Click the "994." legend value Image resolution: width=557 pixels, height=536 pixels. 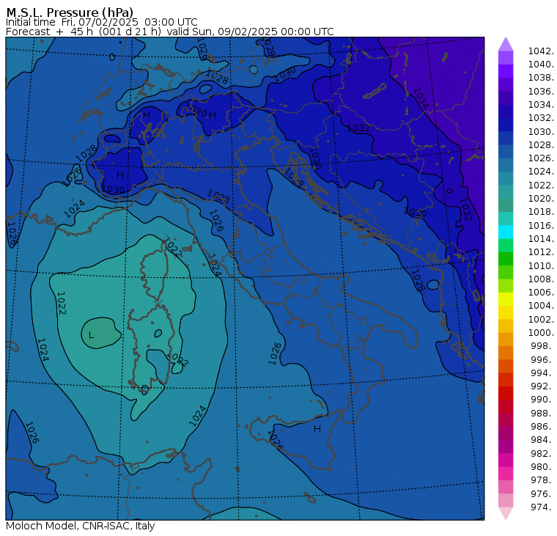click(542, 373)
